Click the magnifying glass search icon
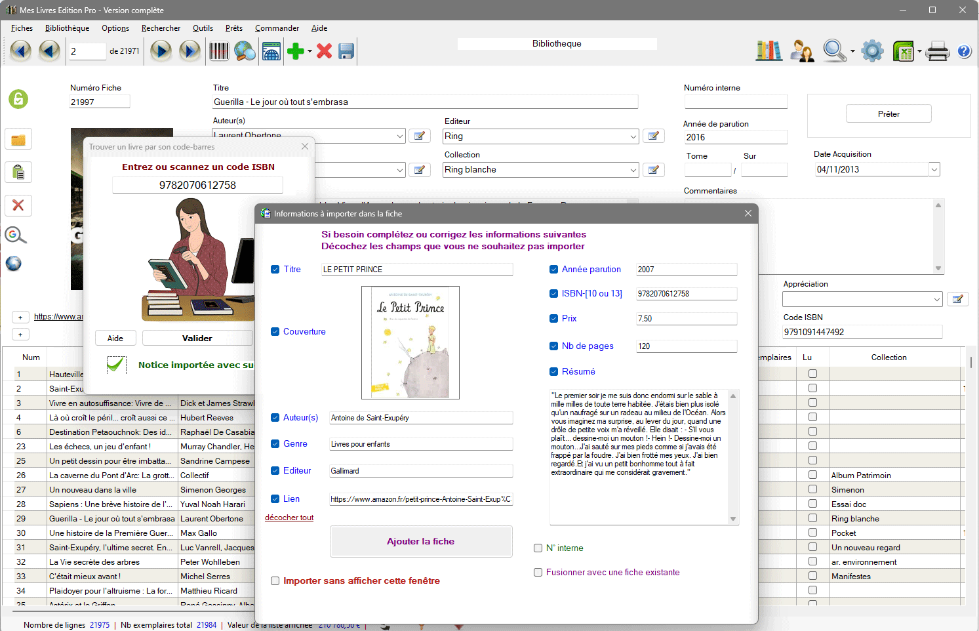The image size is (979, 631). point(834,51)
